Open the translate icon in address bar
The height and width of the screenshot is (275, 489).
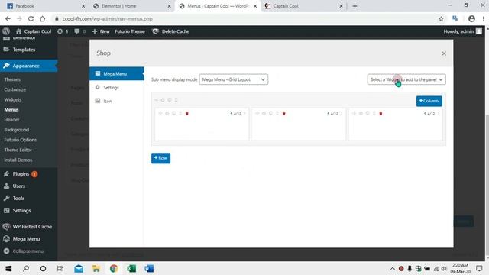coord(455,18)
